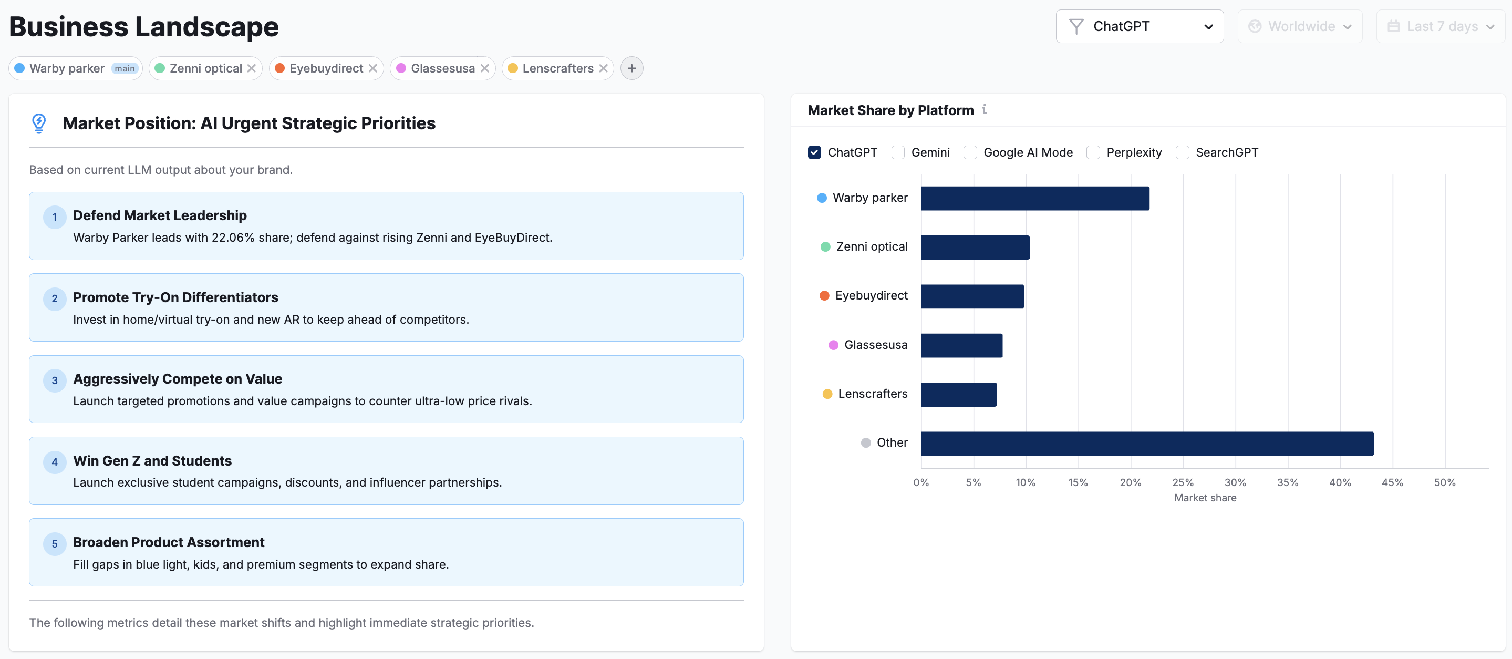This screenshot has width=1512, height=659.
Task: Click the Other gray legend dot
Action: 866,443
